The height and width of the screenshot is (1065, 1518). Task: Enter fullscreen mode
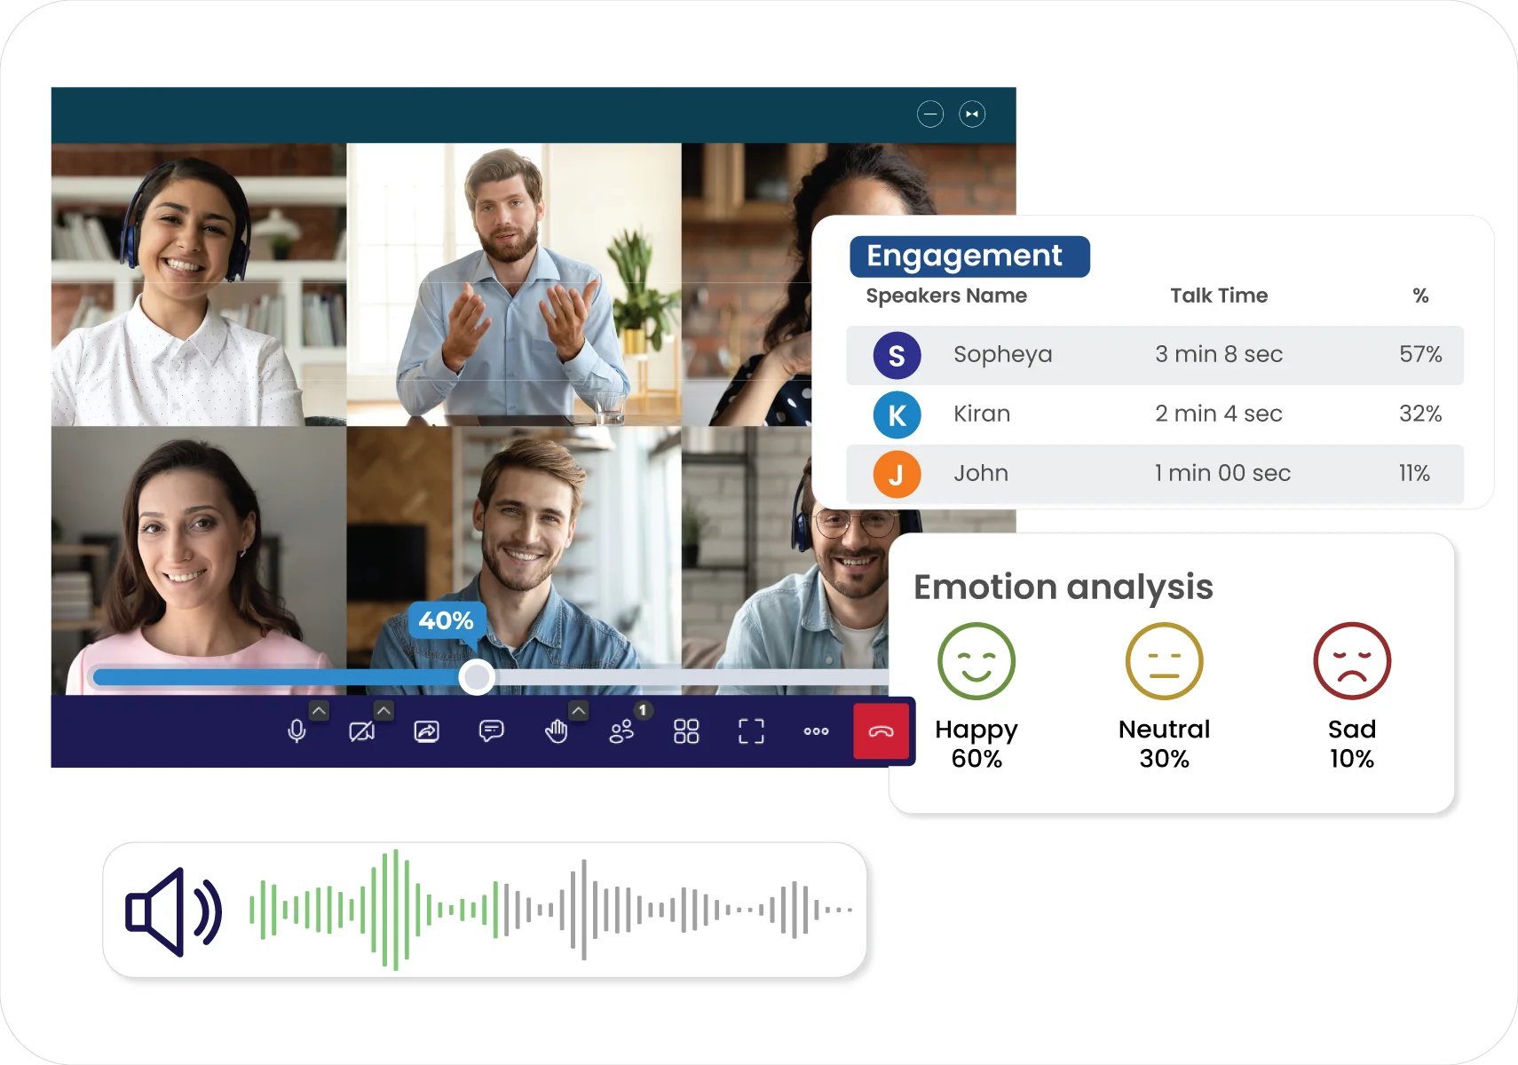[751, 730]
